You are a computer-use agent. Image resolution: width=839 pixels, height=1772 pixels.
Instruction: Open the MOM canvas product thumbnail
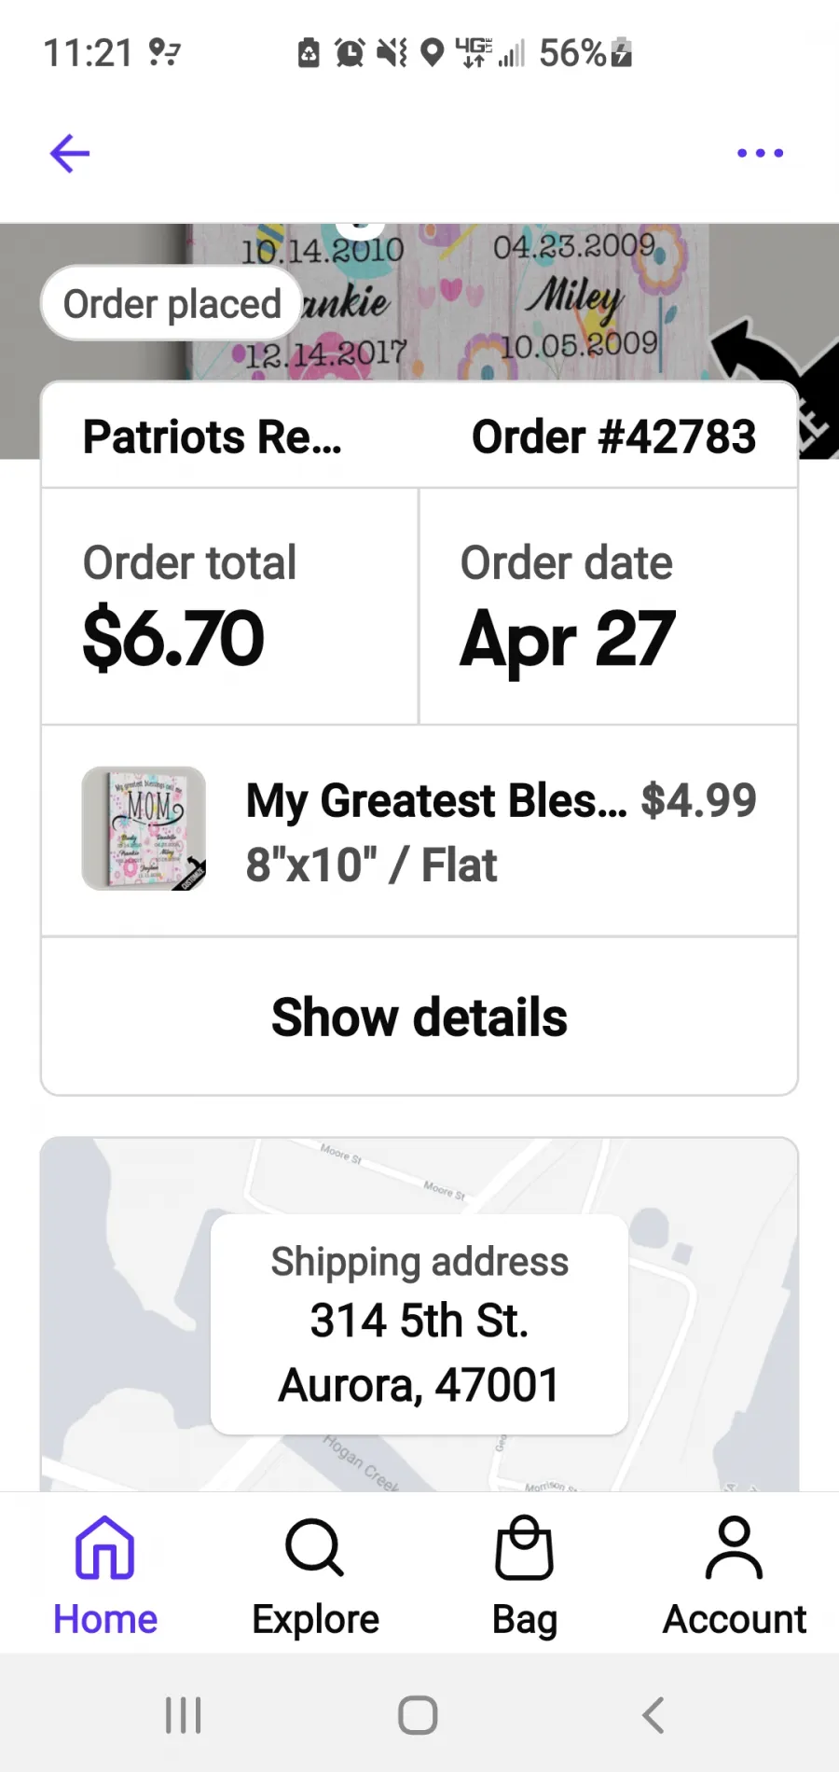pos(144,828)
